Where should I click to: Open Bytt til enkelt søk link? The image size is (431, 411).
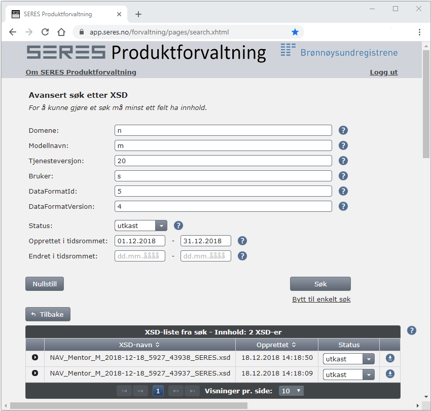pyautogui.click(x=321, y=300)
